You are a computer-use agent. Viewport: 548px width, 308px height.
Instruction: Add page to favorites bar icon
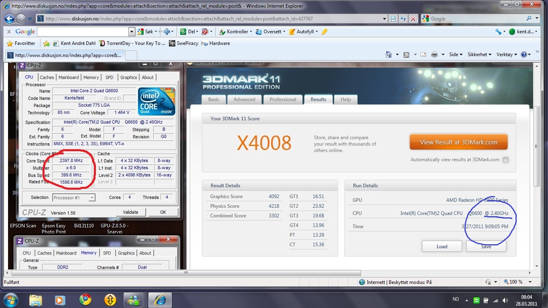tap(47, 43)
